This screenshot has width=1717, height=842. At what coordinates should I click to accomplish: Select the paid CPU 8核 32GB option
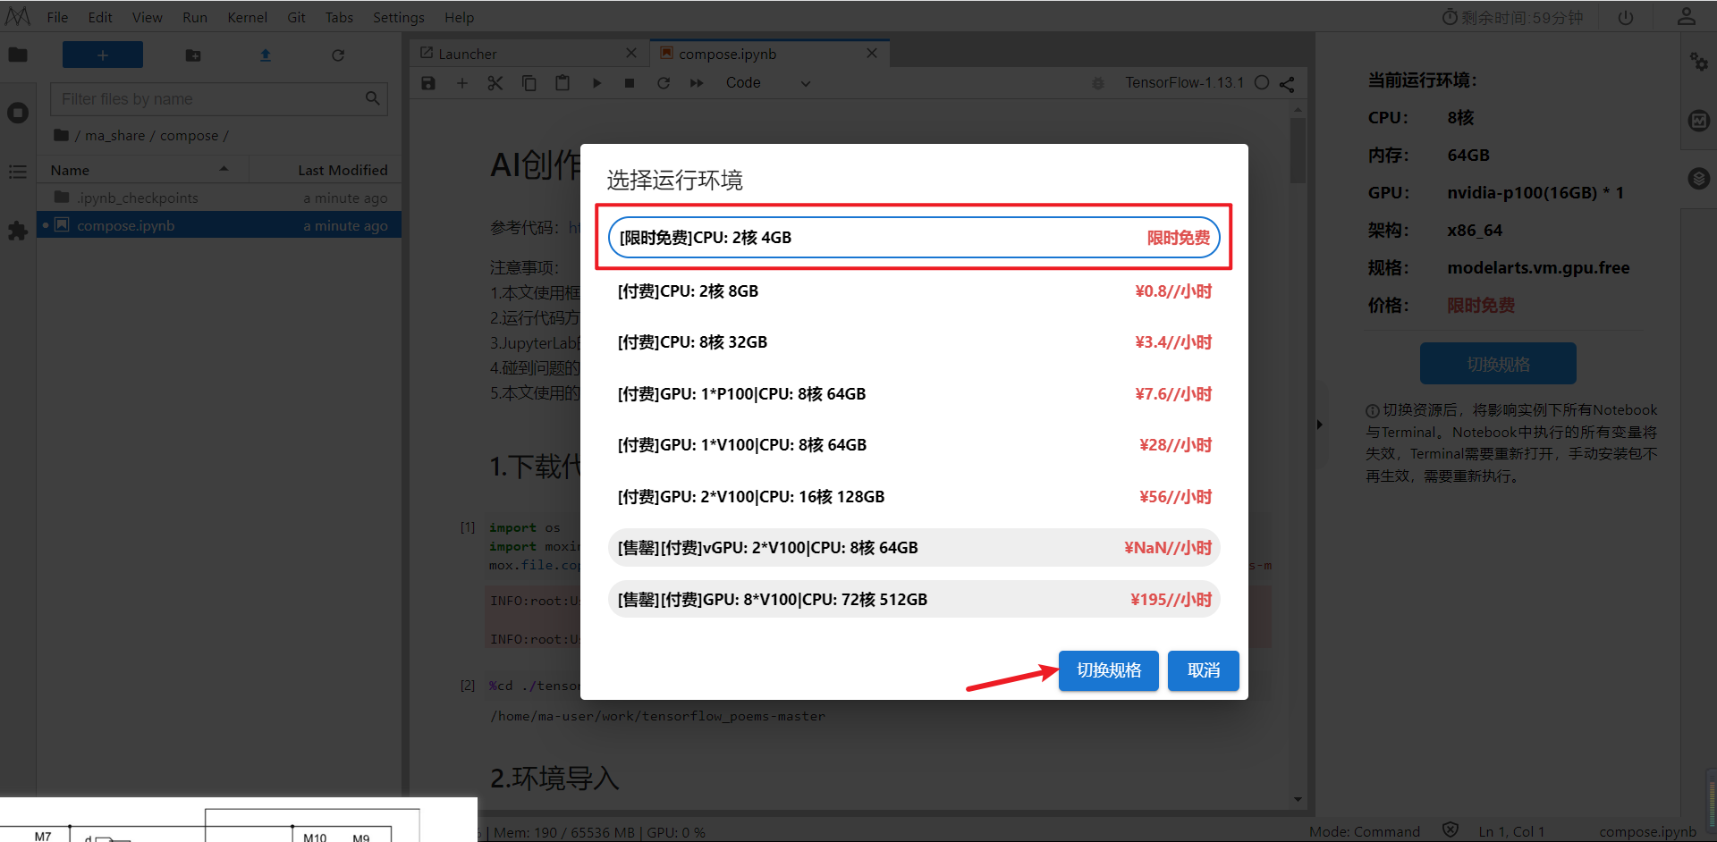[x=914, y=342]
